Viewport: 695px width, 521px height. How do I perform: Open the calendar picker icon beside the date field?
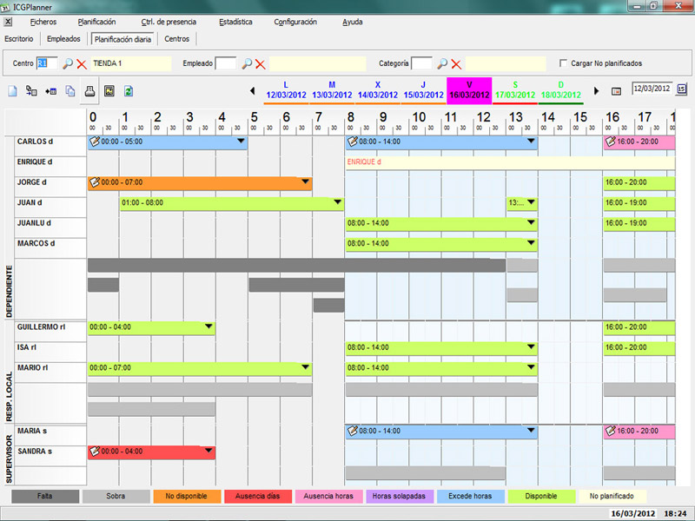point(681,89)
